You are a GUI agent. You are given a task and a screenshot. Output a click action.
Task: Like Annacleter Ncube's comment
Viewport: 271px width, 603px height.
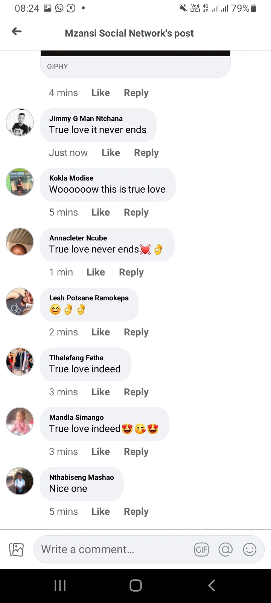point(96,272)
